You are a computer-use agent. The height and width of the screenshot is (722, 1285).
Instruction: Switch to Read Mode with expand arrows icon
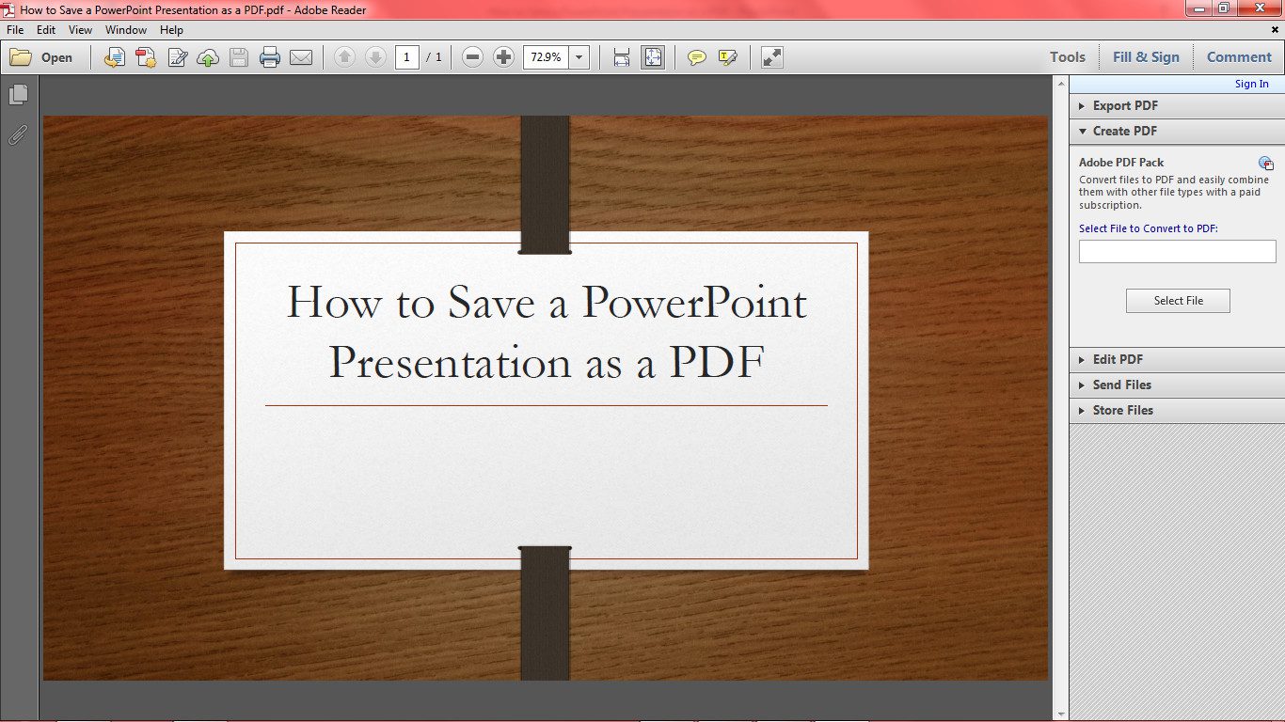[772, 57]
